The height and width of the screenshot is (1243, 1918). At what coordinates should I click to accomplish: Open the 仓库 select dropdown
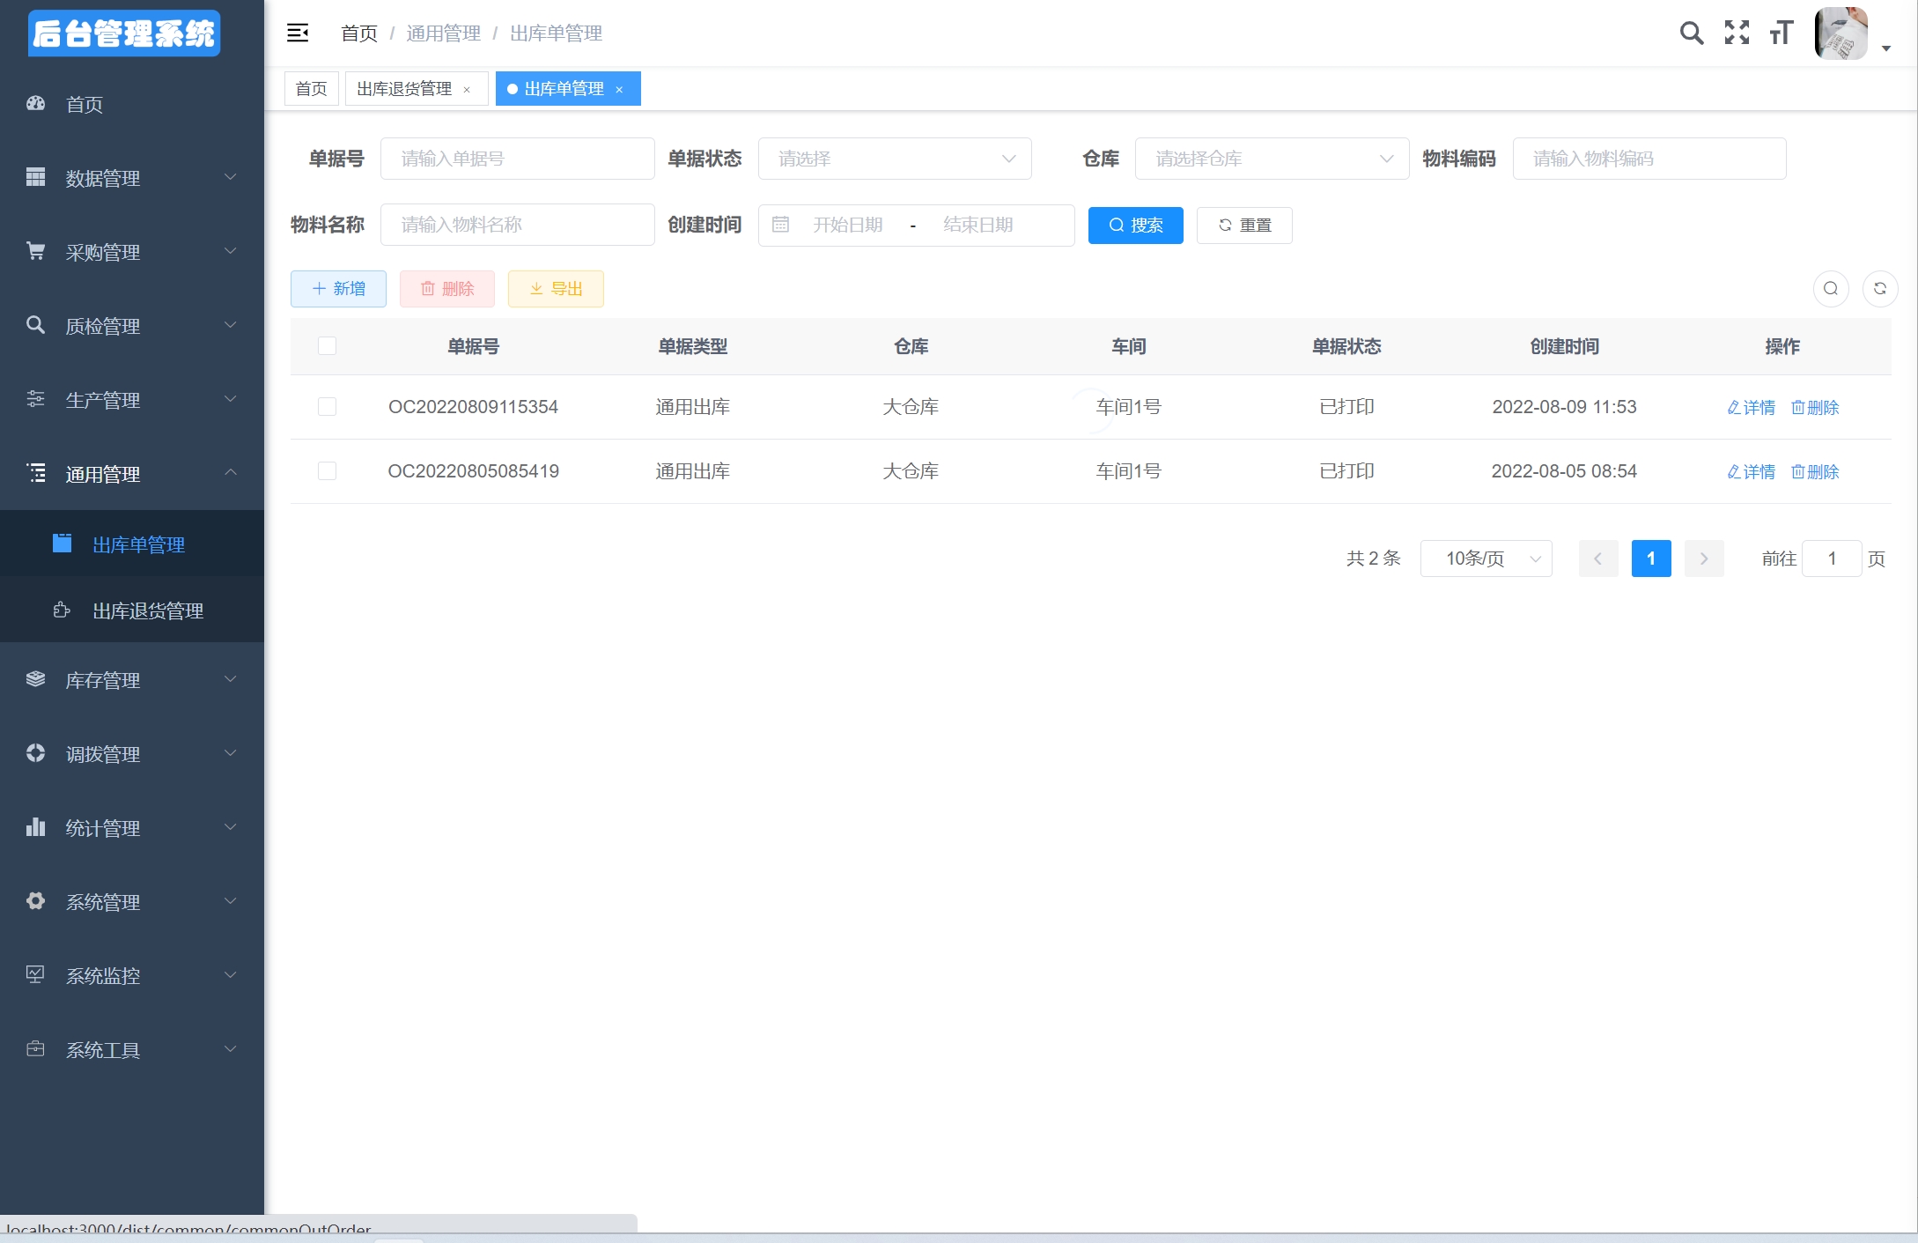(1271, 159)
